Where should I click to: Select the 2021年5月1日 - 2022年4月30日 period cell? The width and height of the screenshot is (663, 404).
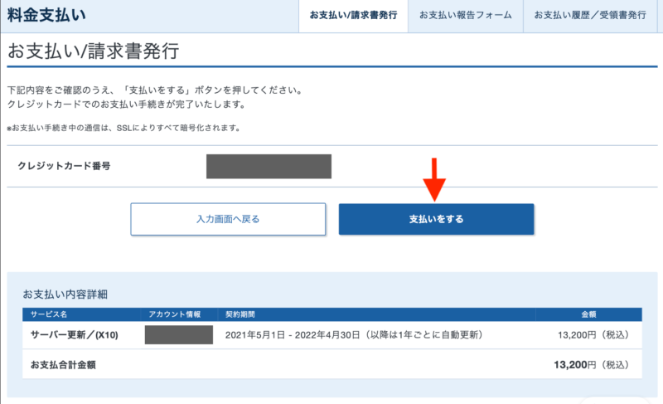[x=355, y=335]
